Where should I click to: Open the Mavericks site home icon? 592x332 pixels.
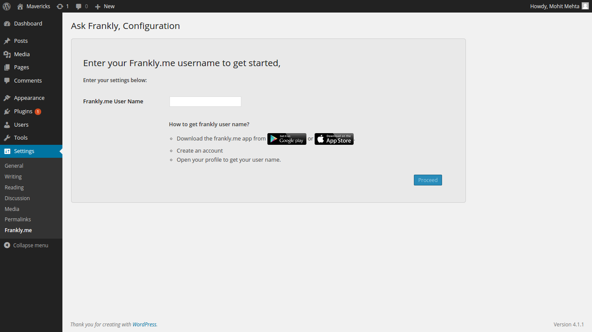coord(20,6)
